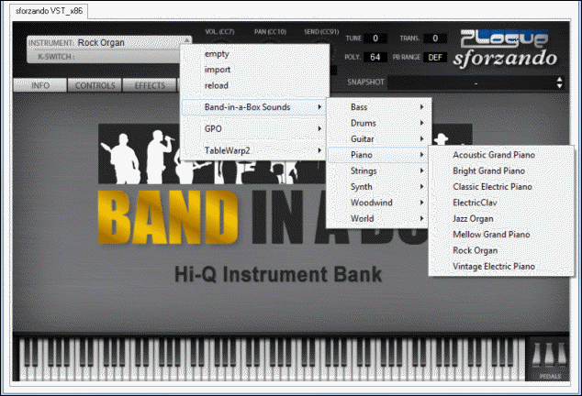Load Rock Organ from the Piano submenu
This screenshot has width=582, height=396.
(501, 250)
